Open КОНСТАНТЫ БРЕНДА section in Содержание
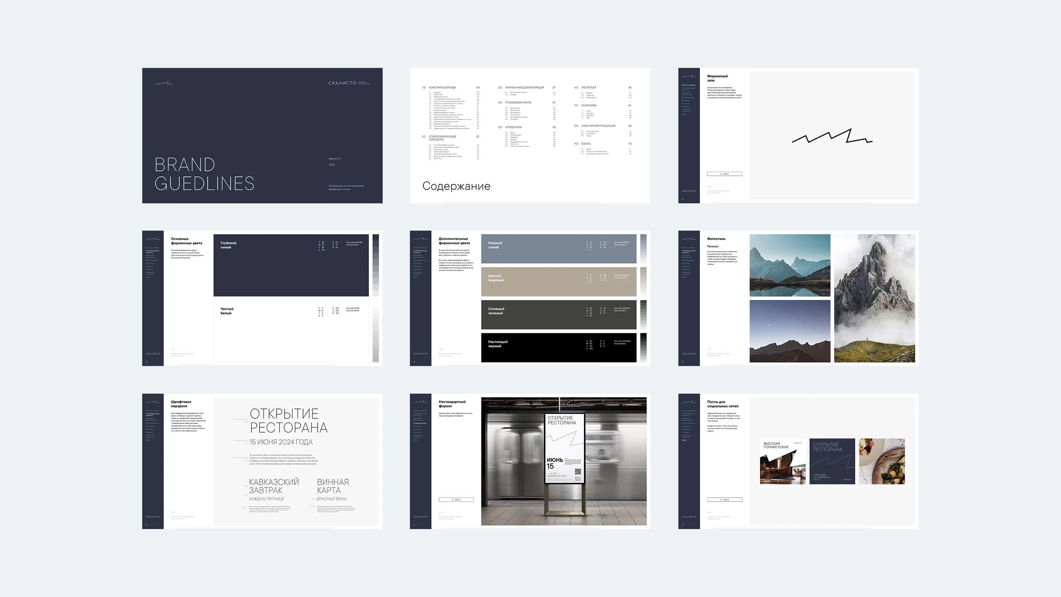 coord(442,87)
